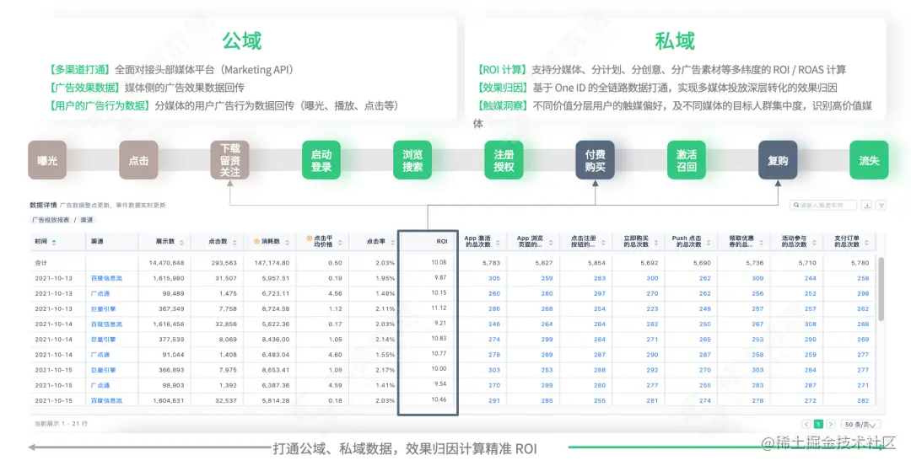The width and height of the screenshot is (911, 466).
Task: Select page 1 in the pagination
Action: pos(818,424)
